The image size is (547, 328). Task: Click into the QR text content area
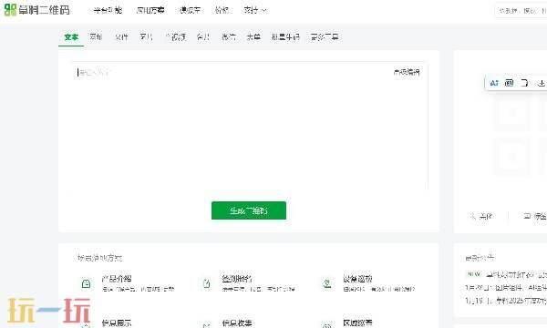coord(250,126)
